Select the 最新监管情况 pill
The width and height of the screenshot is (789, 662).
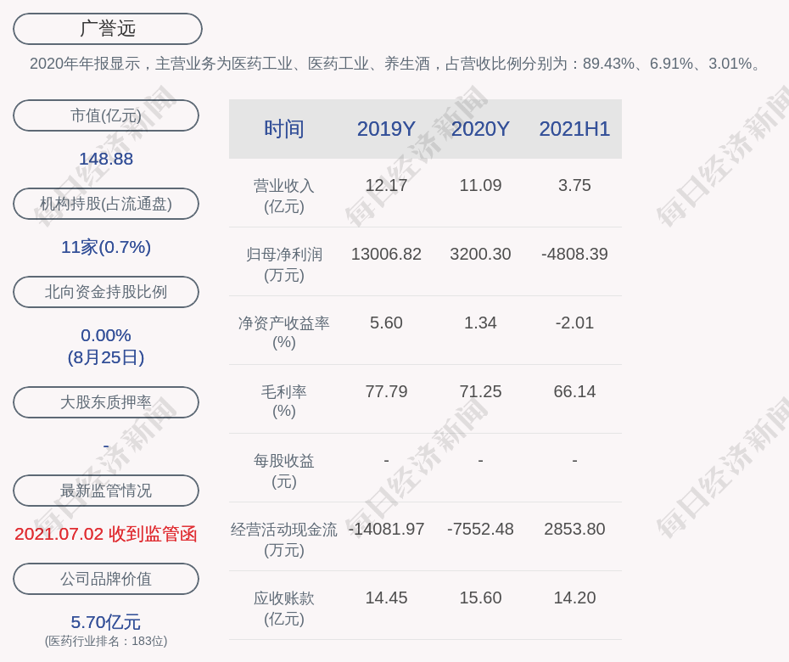click(x=106, y=490)
